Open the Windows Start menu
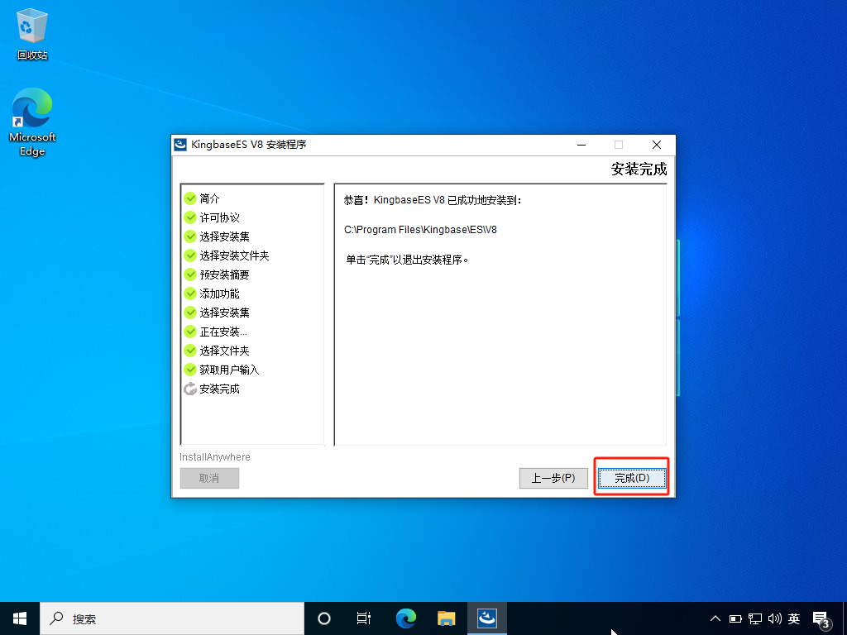Viewport: 847px width, 635px height. [20, 618]
